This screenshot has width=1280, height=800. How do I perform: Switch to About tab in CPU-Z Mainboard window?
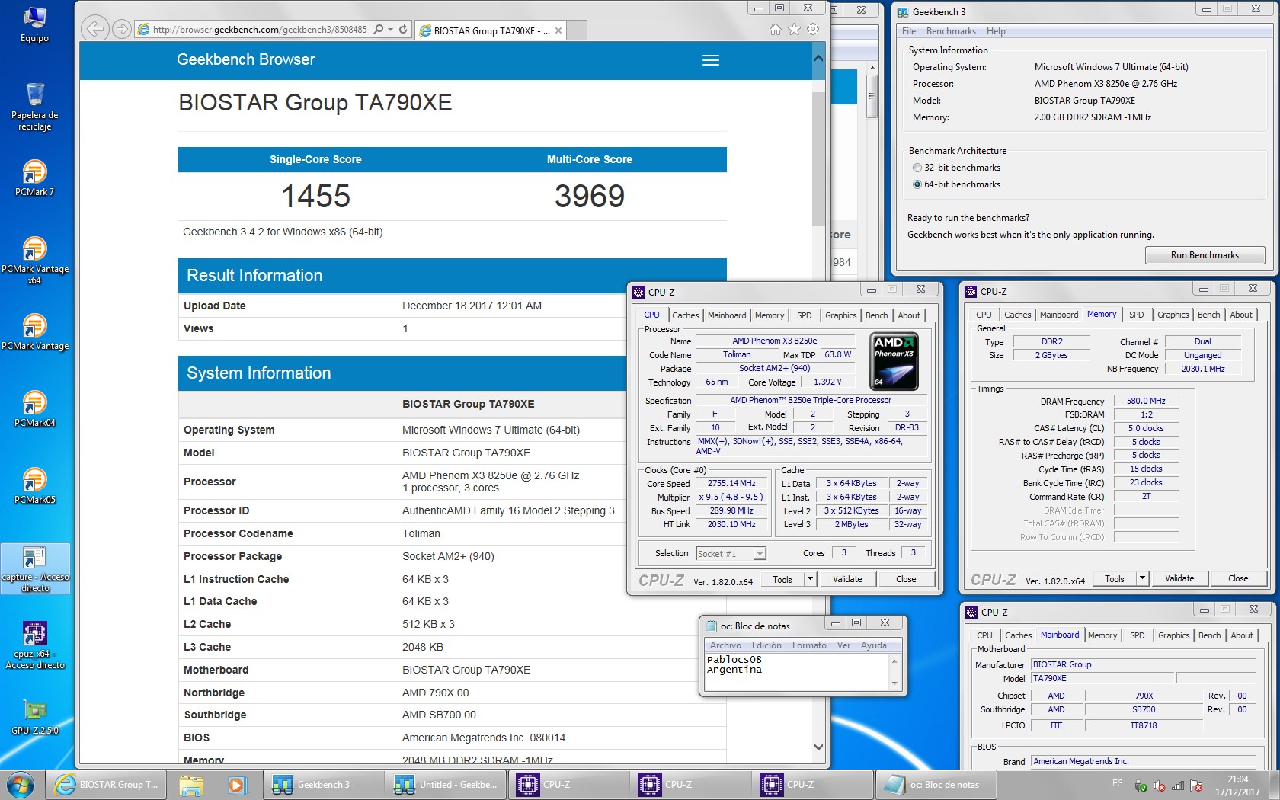coord(1242,635)
